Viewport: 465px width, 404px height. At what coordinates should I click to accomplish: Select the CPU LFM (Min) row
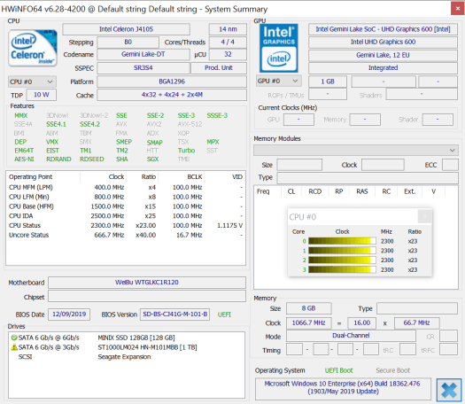point(126,197)
